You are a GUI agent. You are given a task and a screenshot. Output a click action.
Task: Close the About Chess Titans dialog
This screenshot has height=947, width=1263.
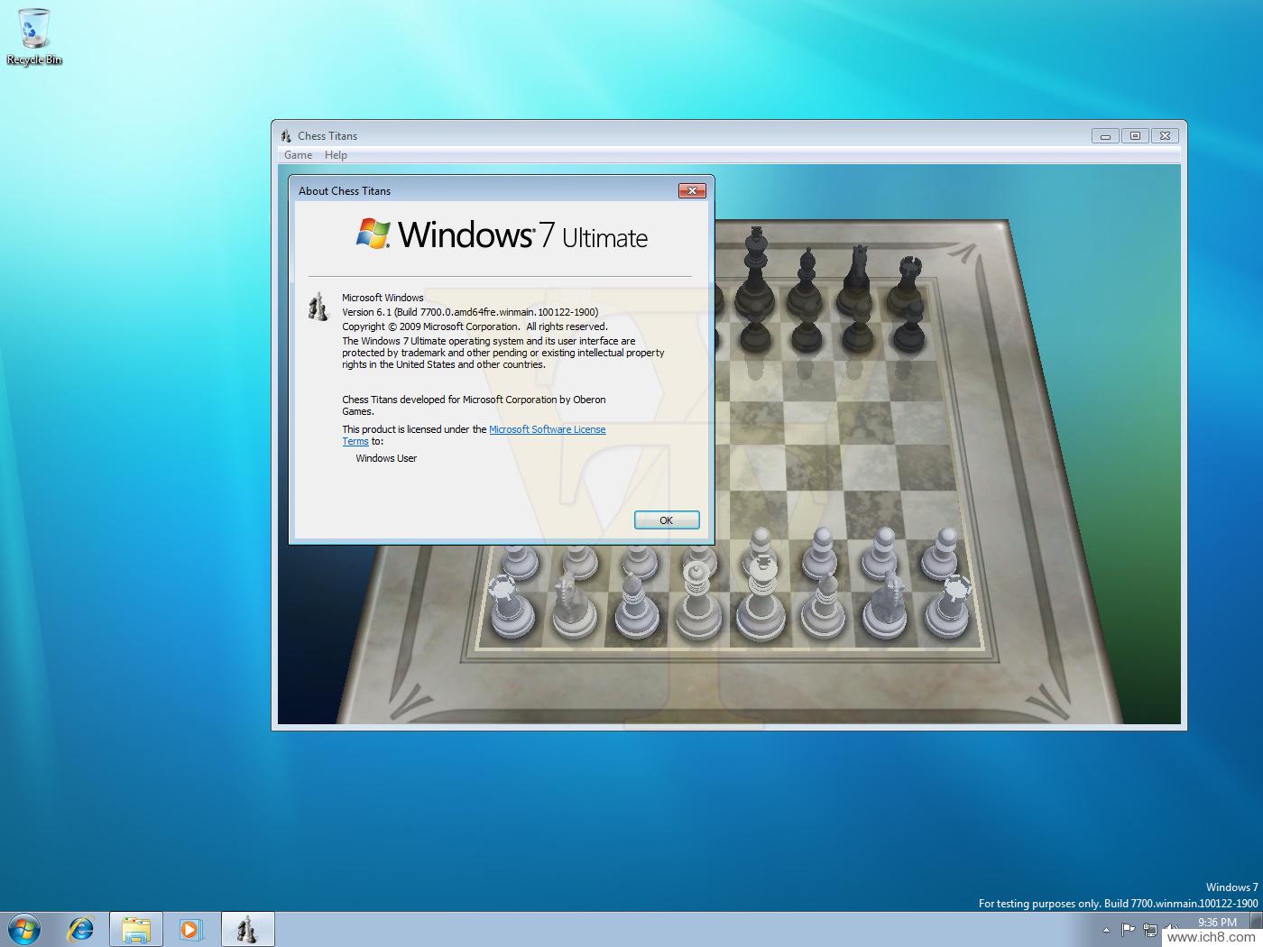[691, 190]
